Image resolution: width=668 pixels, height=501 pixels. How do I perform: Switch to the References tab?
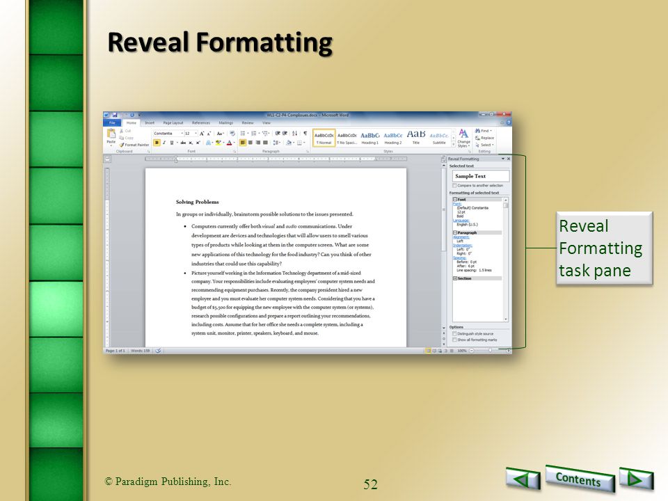[x=201, y=122]
